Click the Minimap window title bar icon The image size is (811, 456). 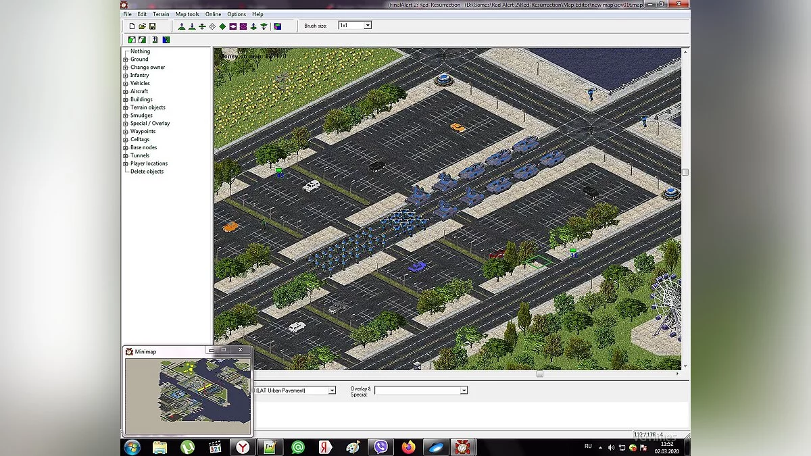130,351
